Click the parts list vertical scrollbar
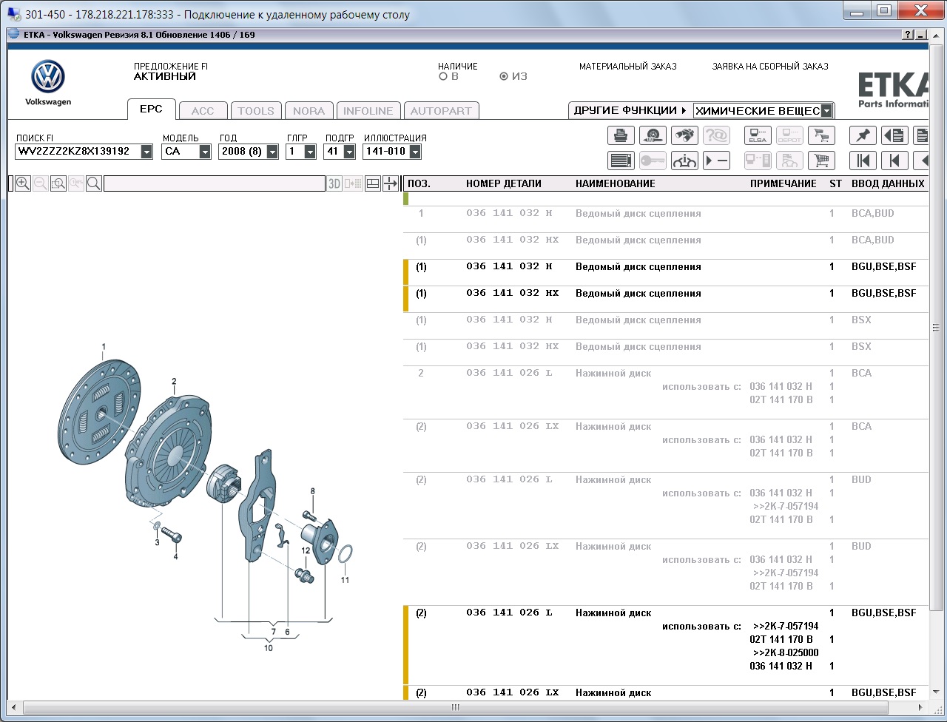The height and width of the screenshot is (722, 947). click(936, 328)
